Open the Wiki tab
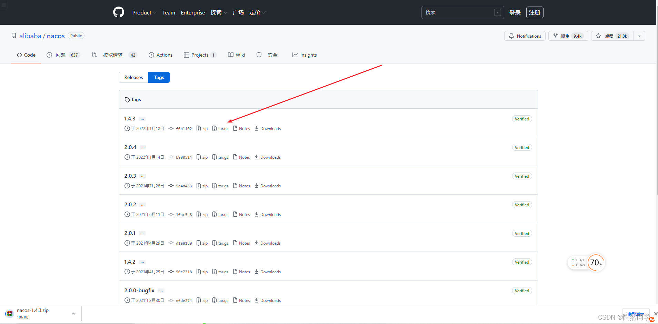The image size is (658, 324). [x=237, y=55]
